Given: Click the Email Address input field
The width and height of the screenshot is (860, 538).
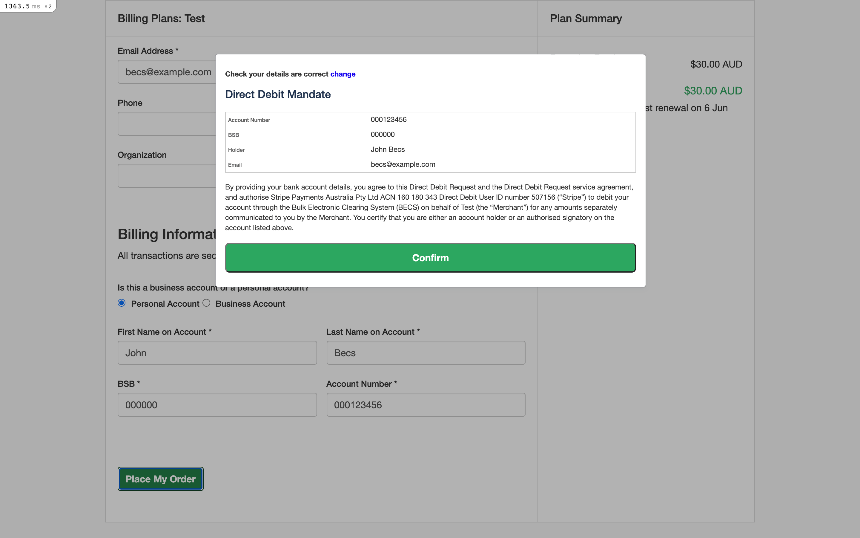Looking at the screenshot, I should (x=166, y=72).
